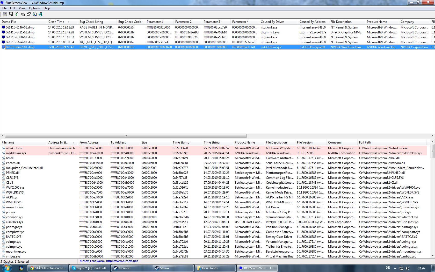Select dump file 061315-6380-01.dmp
The width and height of the screenshot is (435, 272).
(20, 37)
